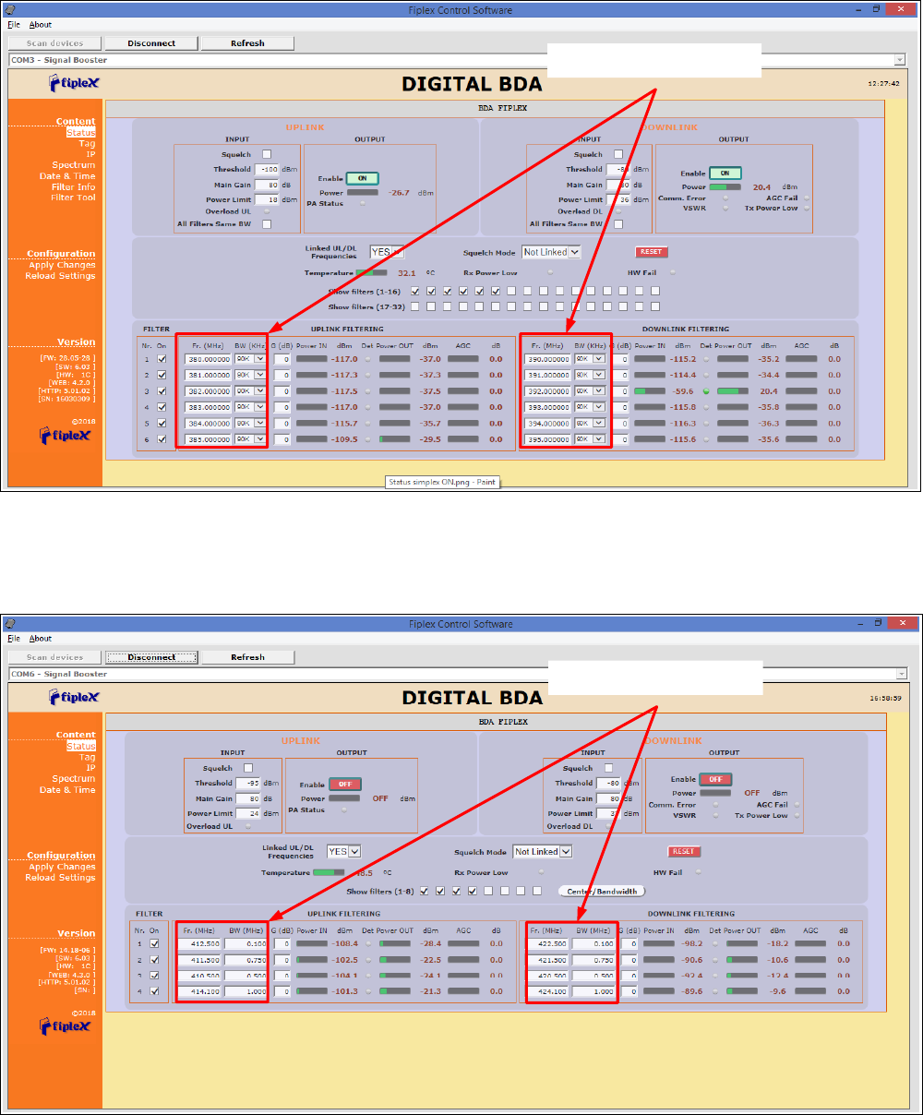
Task: Click the Center/Bandwidth button in COM6 window
Action: pos(602,892)
